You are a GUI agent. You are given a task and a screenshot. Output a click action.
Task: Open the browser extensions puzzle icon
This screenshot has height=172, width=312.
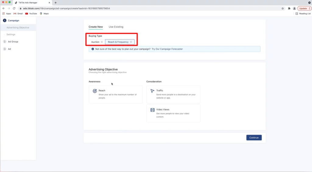tap(289, 8)
